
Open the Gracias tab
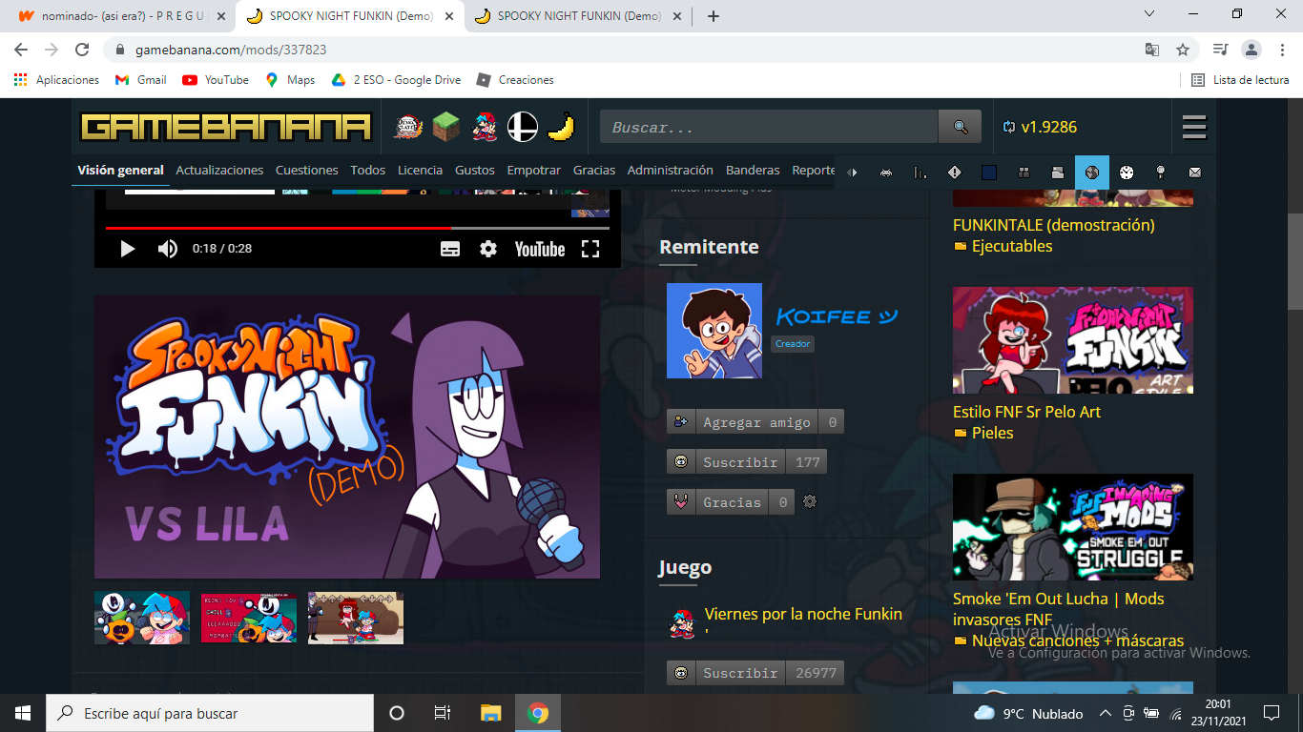point(594,171)
